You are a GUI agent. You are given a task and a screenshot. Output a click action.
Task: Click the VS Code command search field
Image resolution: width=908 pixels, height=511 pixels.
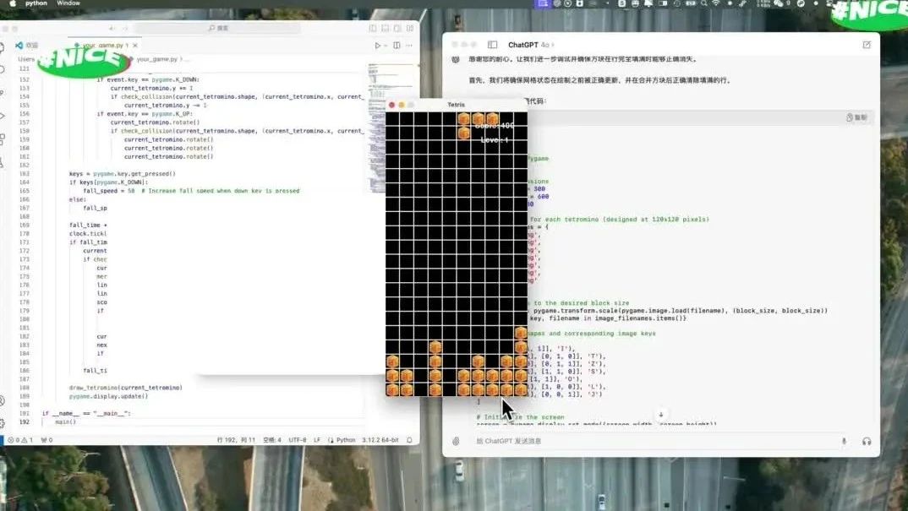point(218,28)
